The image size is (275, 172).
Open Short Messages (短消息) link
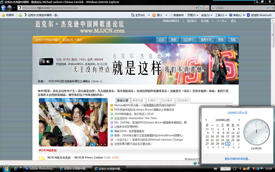[205, 21]
